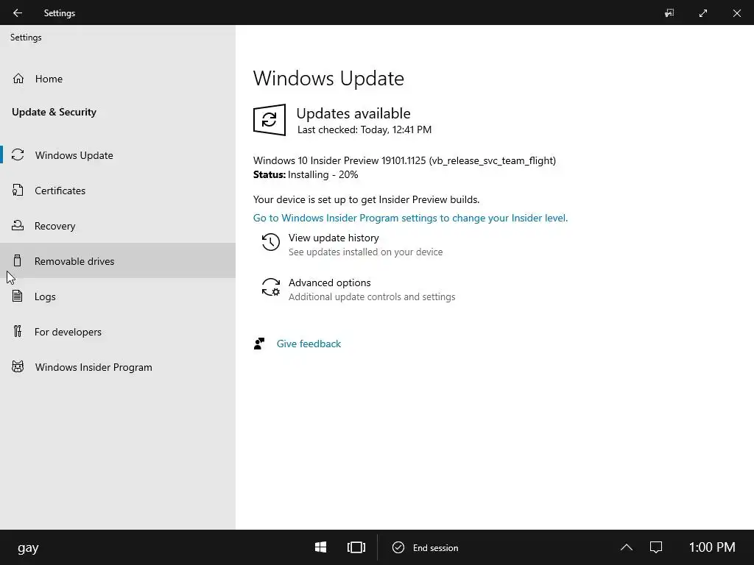
Task: Open Windows Insider Program settings in sidebar
Action: pyautogui.click(x=118, y=367)
